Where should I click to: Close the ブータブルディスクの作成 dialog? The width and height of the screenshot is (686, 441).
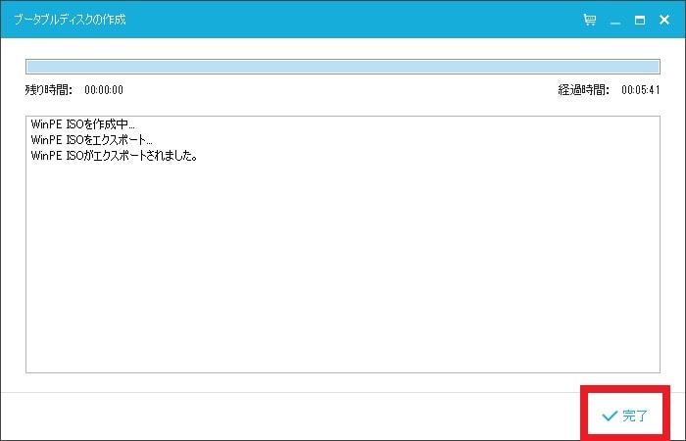coord(664,20)
